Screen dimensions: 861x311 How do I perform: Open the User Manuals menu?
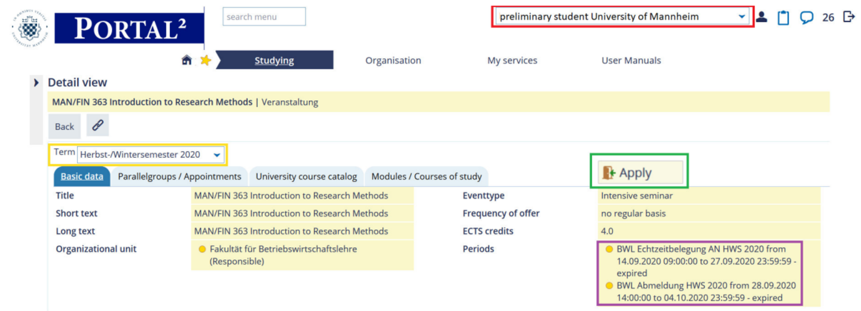pos(631,60)
